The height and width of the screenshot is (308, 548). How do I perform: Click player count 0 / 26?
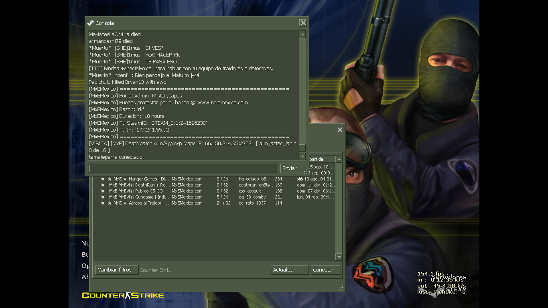pyautogui.click(x=223, y=179)
